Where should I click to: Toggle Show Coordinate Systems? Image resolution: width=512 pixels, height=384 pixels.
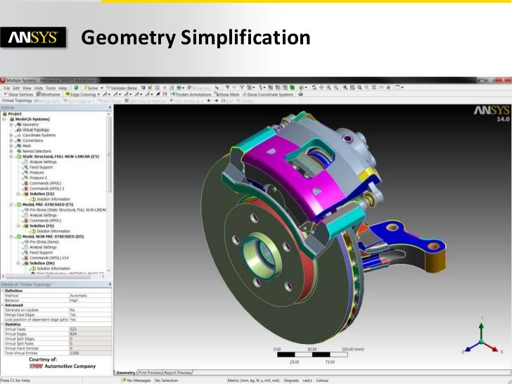[x=268, y=94]
